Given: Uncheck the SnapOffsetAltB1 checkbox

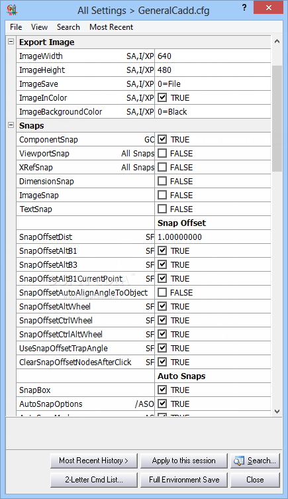Looking at the screenshot, I should point(162,250).
